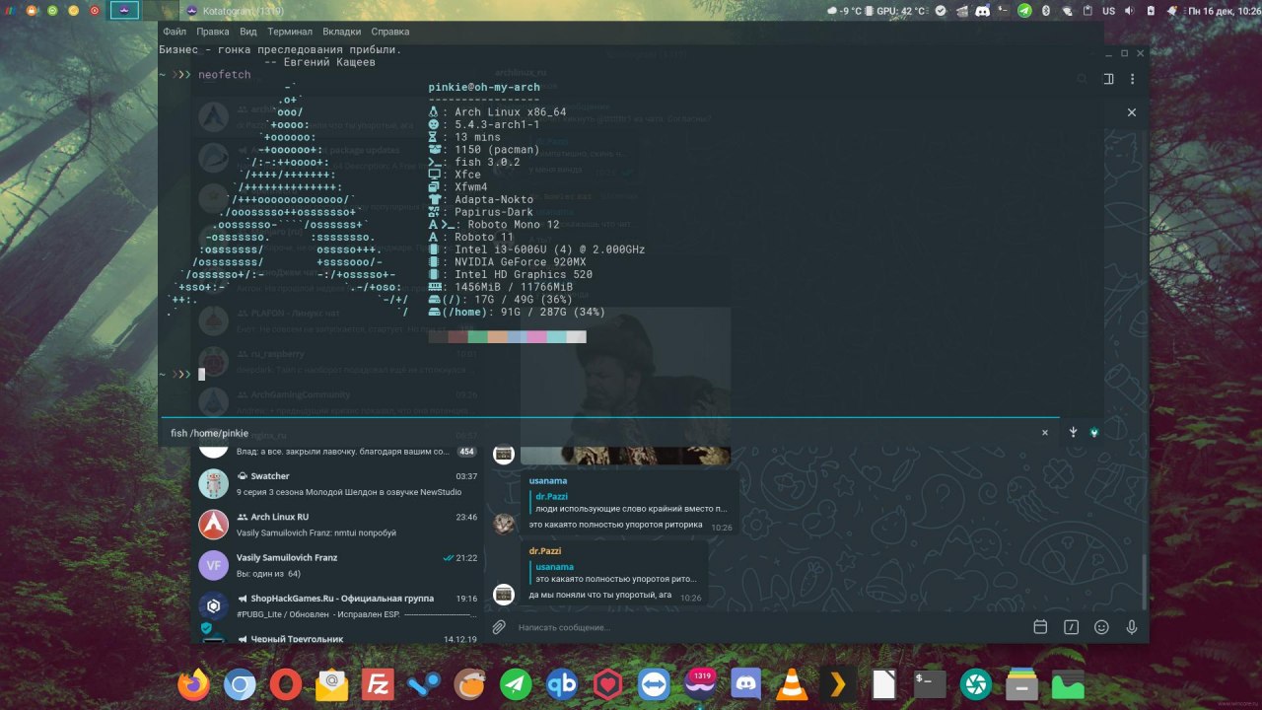Launch Firefox from the dock
The image size is (1262, 710).
(x=193, y=683)
